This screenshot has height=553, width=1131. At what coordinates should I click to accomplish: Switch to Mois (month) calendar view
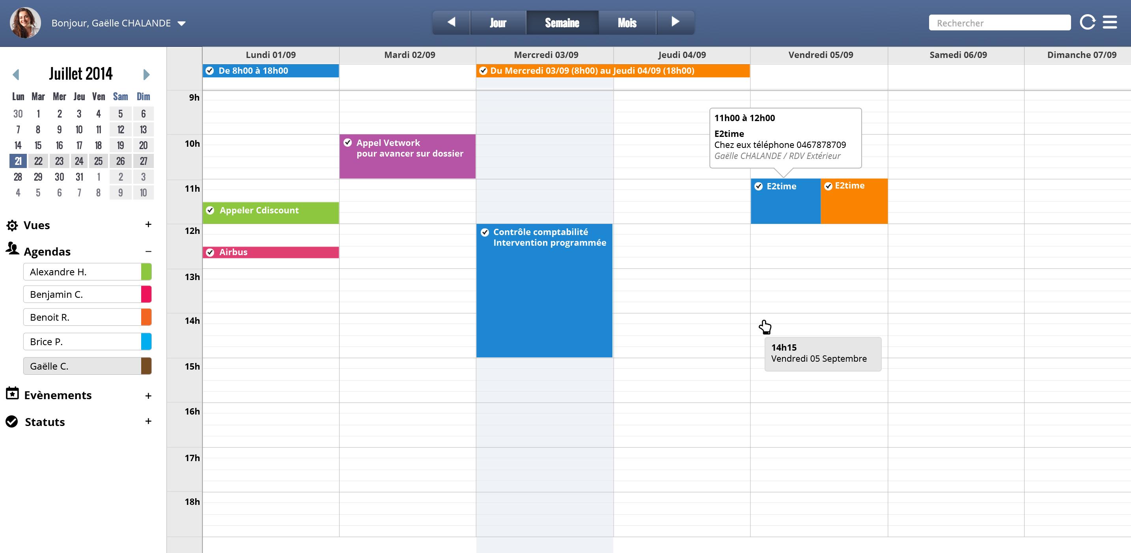pyautogui.click(x=627, y=22)
